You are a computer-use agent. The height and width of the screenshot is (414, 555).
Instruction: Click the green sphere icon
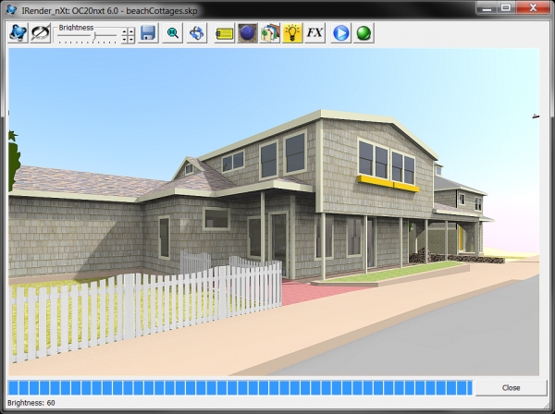pos(364,33)
